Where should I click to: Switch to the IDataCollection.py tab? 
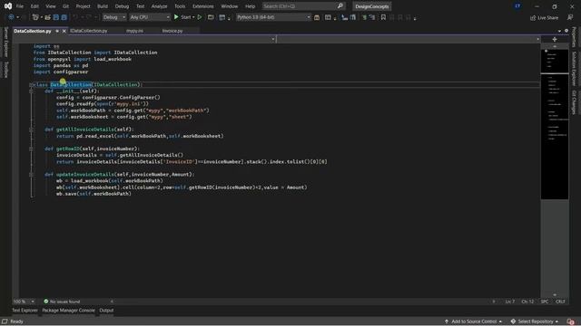89,31
